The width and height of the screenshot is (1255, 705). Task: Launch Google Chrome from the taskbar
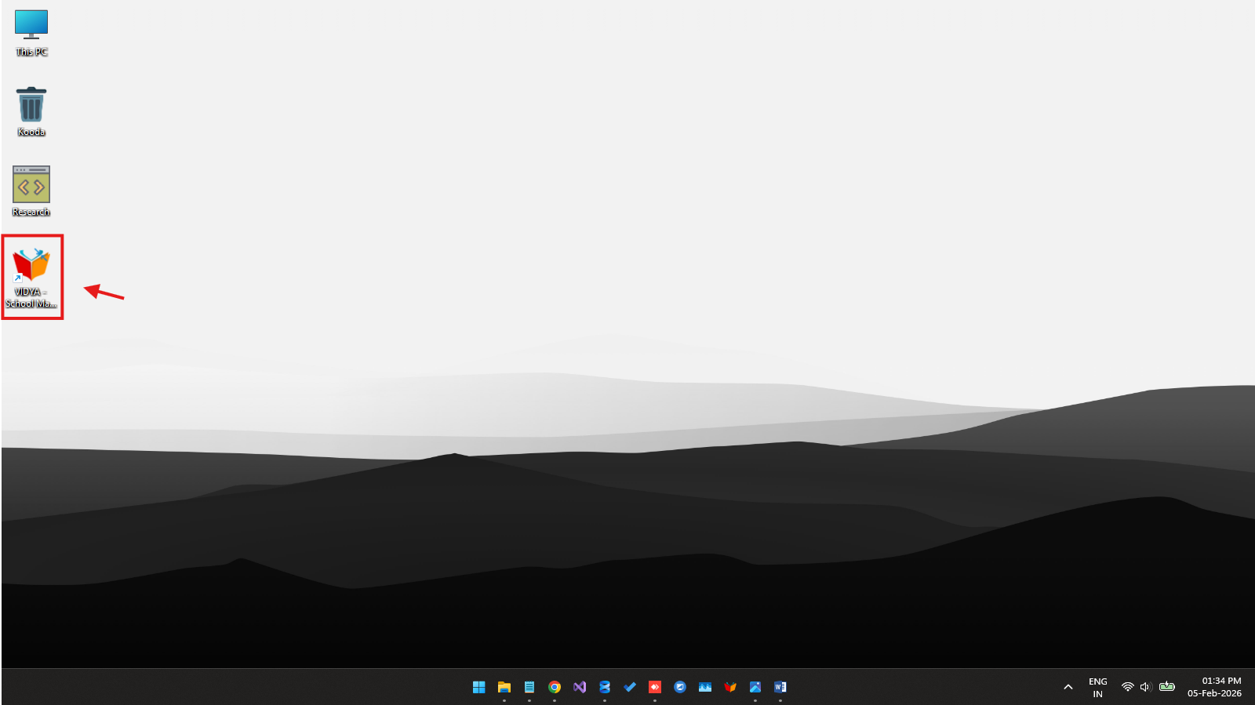[555, 687]
